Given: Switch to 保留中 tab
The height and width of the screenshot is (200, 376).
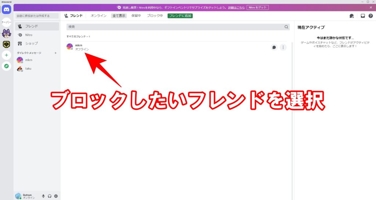Looking at the screenshot, I should [136, 16].
